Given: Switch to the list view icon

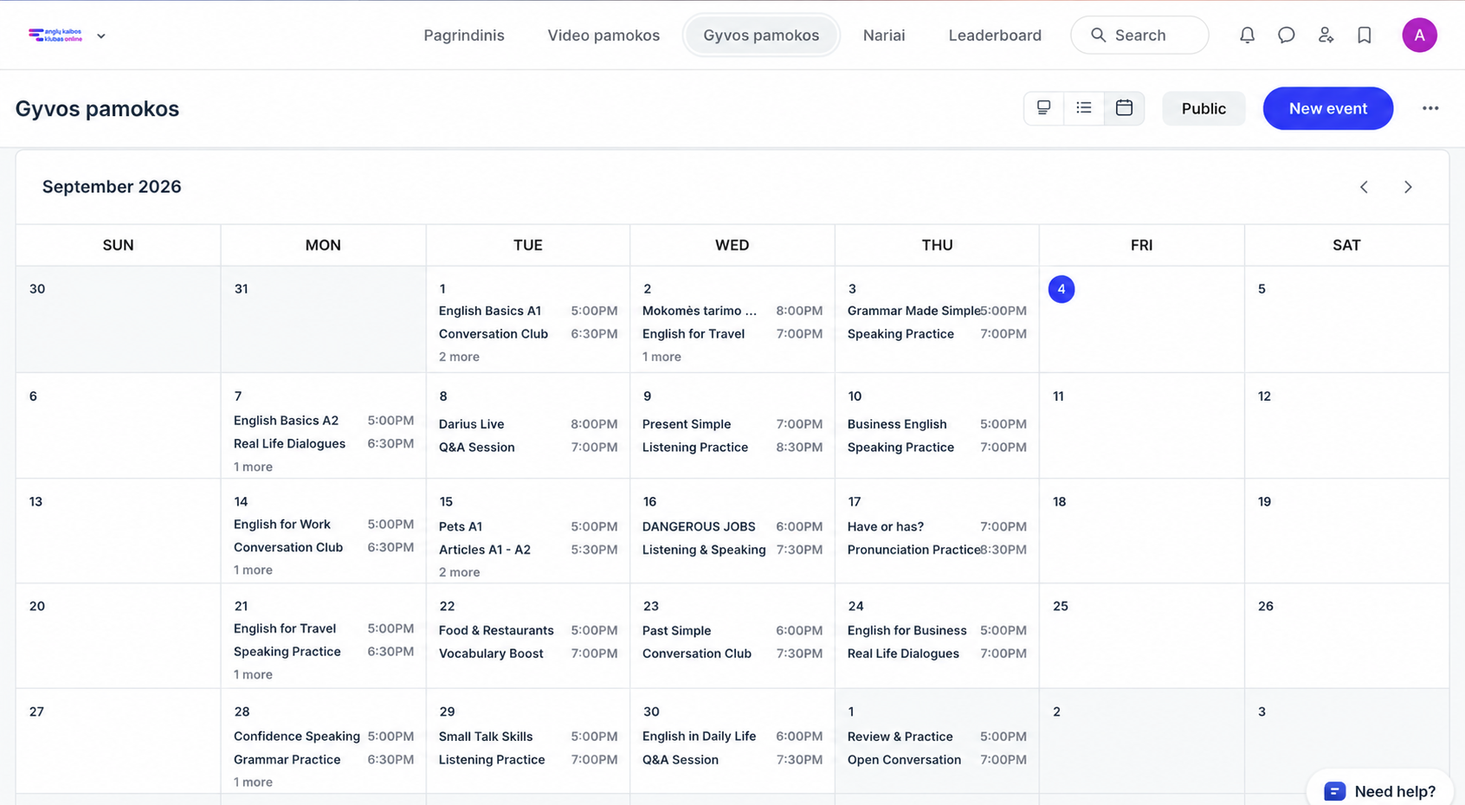Looking at the screenshot, I should 1084,108.
